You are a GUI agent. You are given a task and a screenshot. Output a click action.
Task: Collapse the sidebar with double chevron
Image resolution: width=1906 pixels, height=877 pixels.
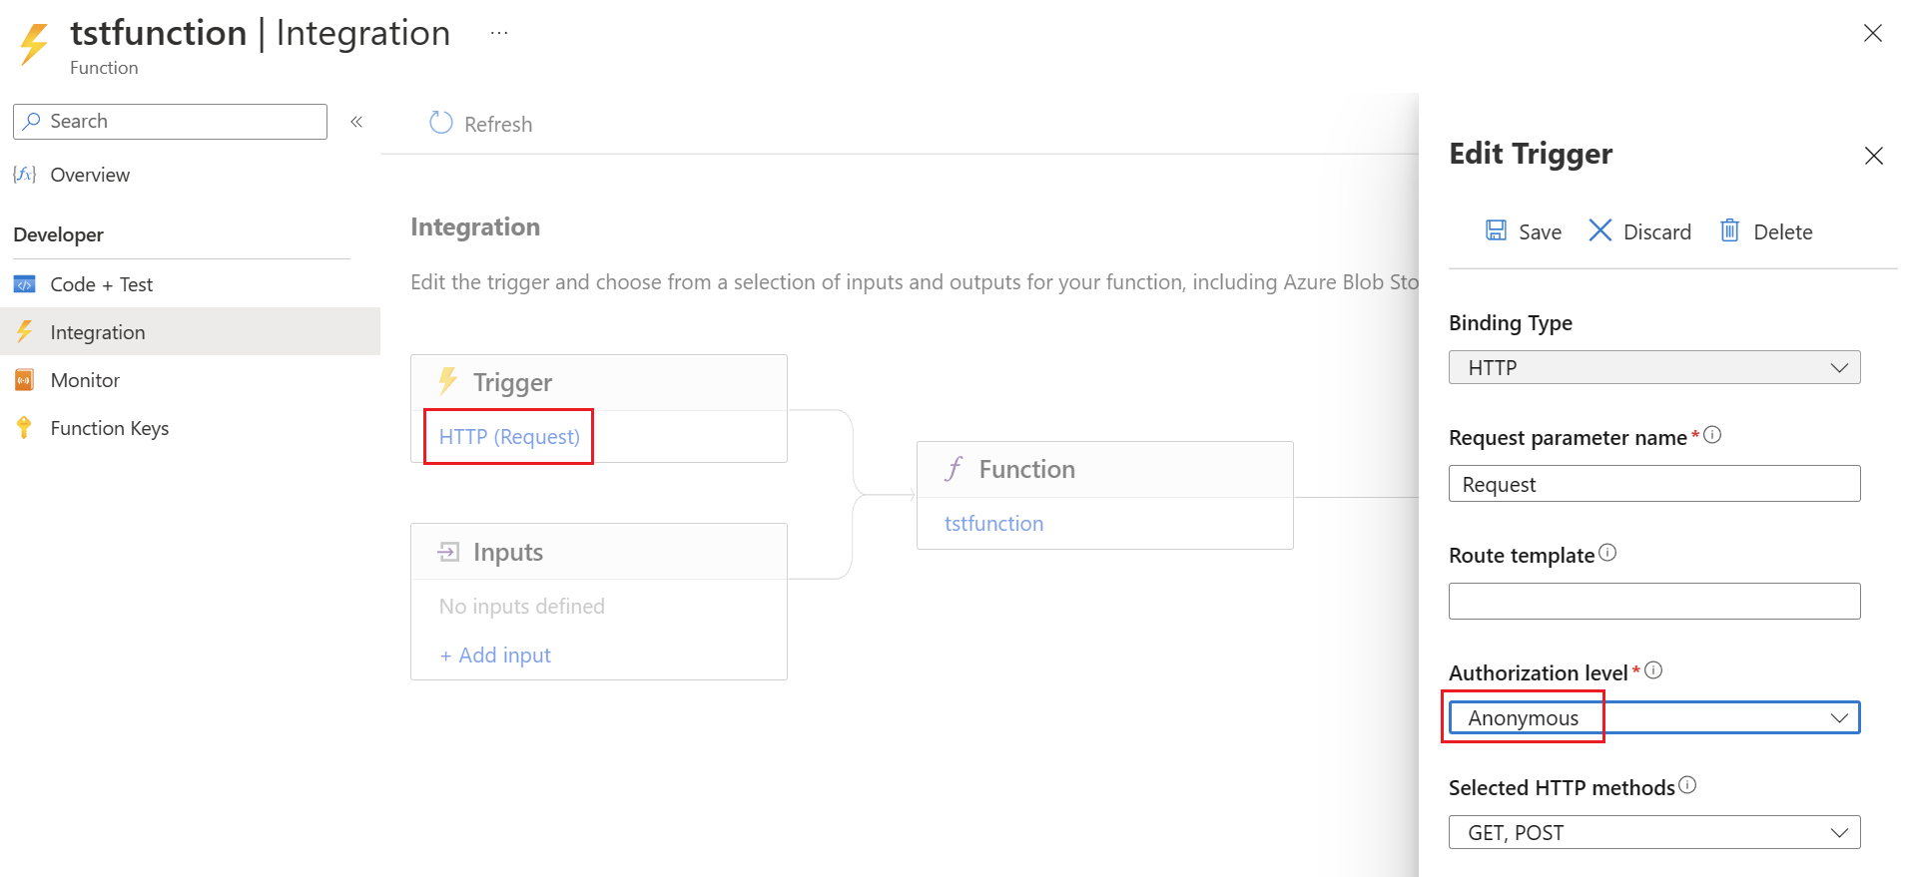tap(356, 122)
